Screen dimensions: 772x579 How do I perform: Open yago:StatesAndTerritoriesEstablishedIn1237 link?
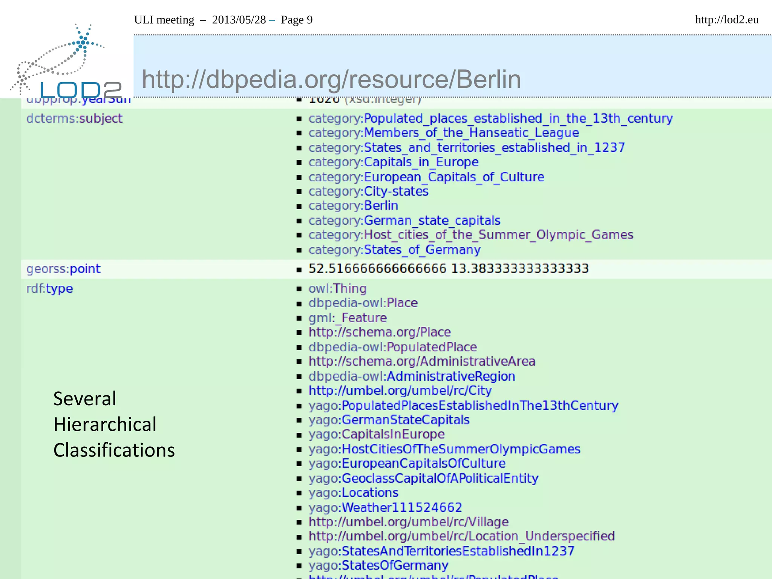pyautogui.click(x=441, y=551)
